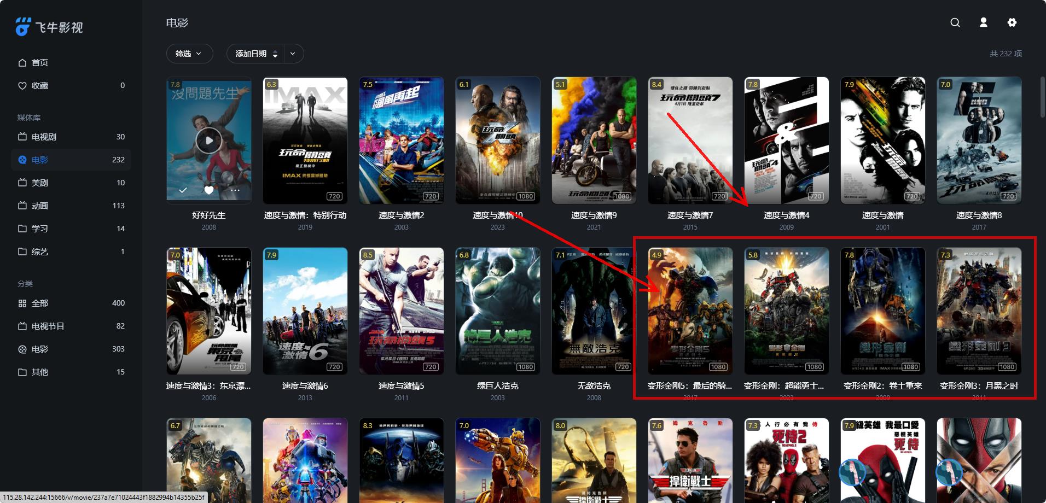
Task: Click the TV icon beside 动画
Action: point(22,206)
